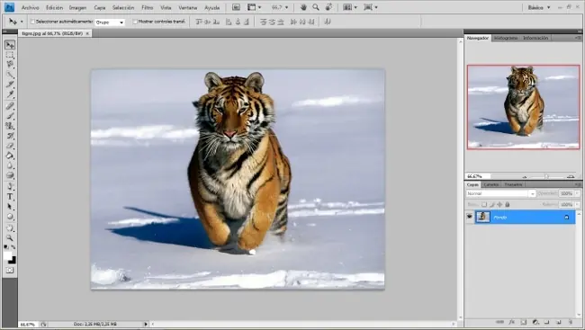Screen dimensions: 585x330
Task: Toggle lock transparent pixels
Action: point(484,204)
